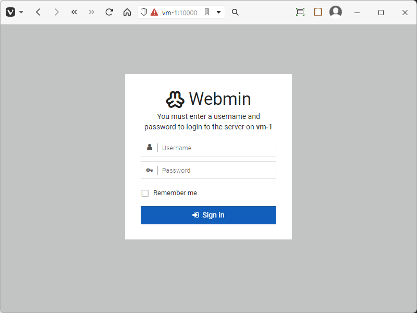Click the bold vm-1 server name
Viewport: 417px width, 313px height.
coord(264,127)
